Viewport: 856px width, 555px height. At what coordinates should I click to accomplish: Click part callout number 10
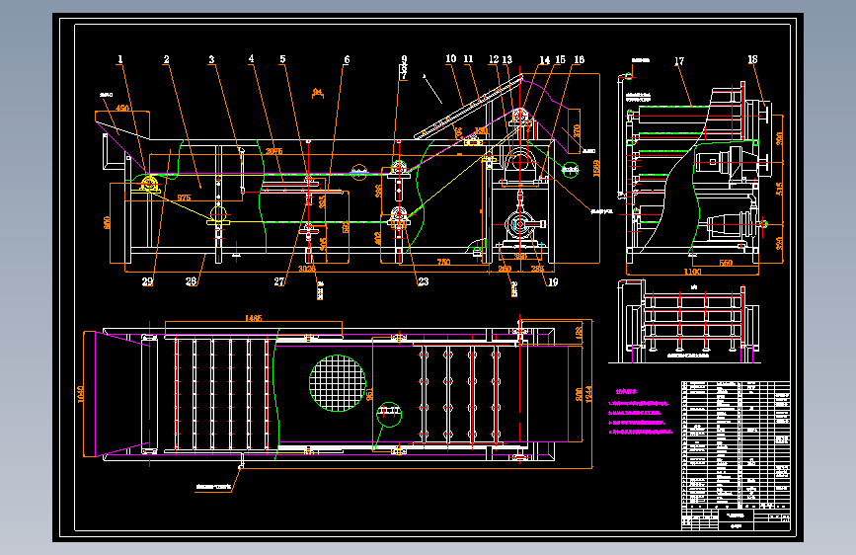click(450, 58)
